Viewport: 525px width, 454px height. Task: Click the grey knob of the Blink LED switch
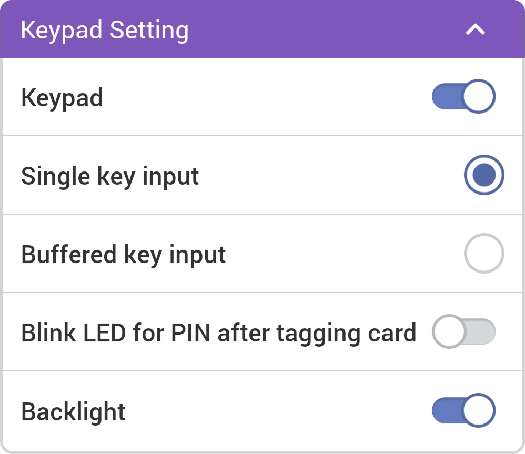click(449, 332)
